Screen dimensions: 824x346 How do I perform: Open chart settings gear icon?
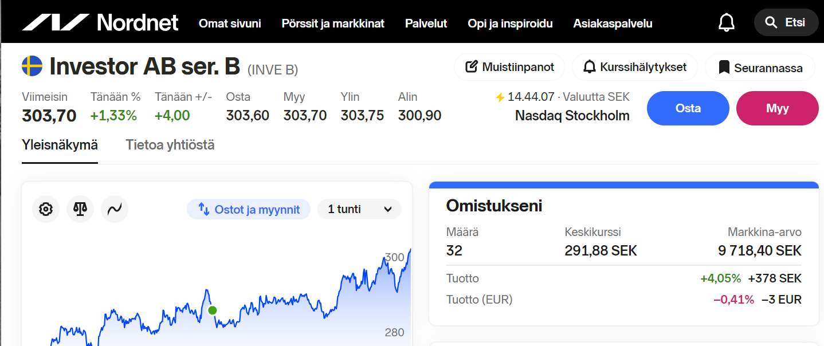(x=46, y=209)
